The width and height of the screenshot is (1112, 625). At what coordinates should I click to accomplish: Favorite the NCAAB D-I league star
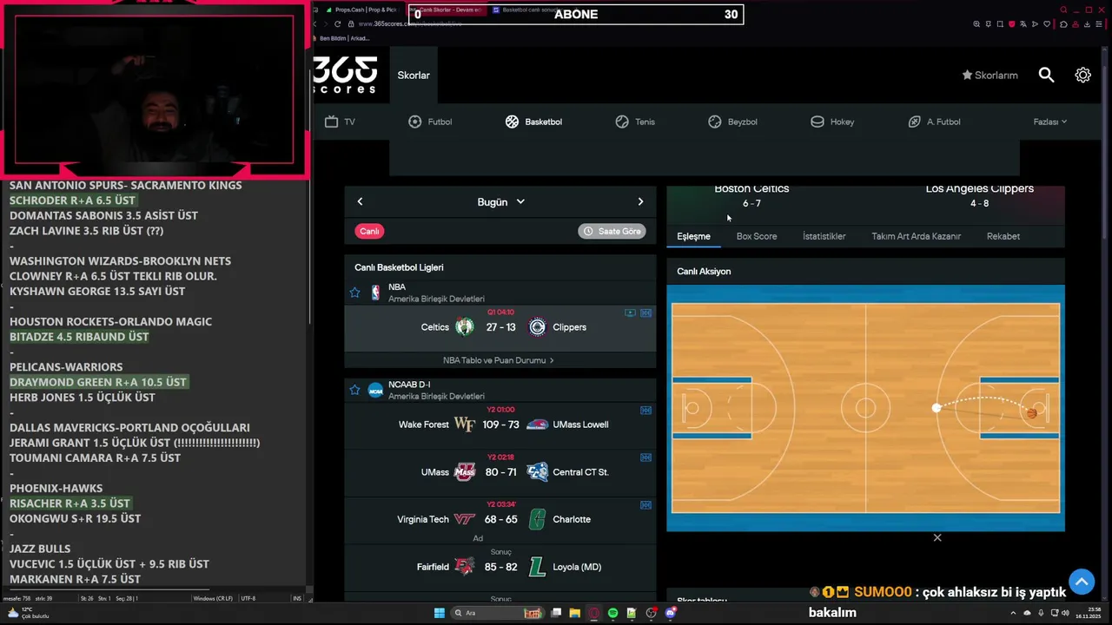(x=354, y=390)
